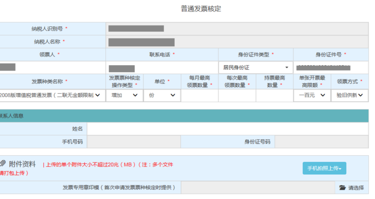Expand the 验旧供新 collection method dropdown
Image resolution: width=375 pixels, height=199 pixels.
(x=349, y=95)
